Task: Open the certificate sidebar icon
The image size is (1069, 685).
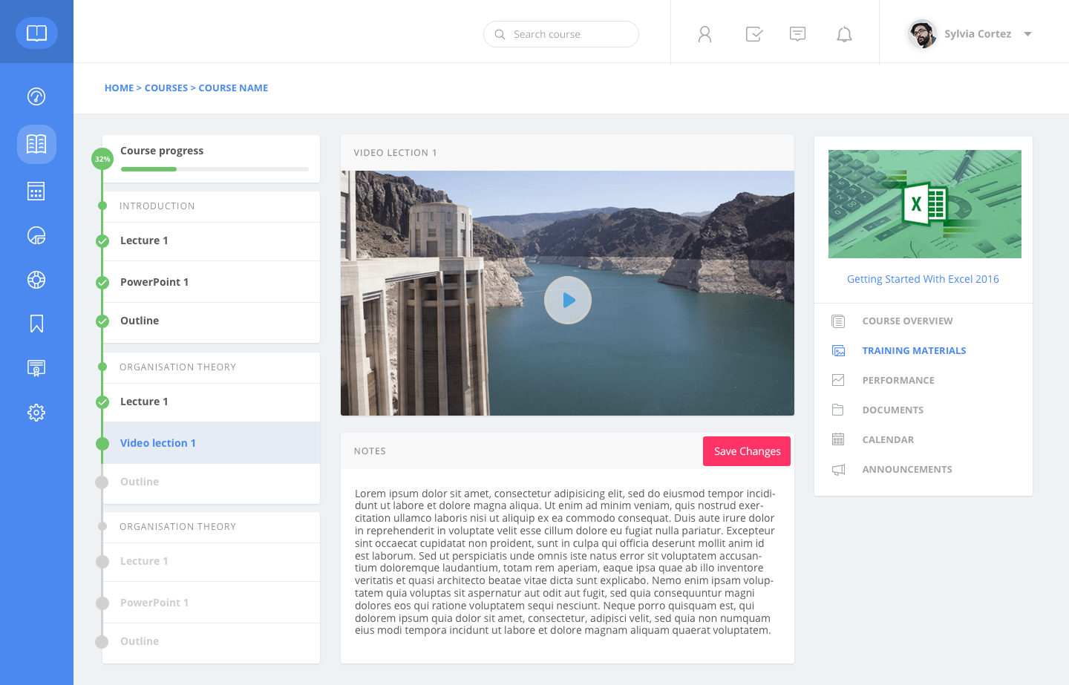Action: [x=36, y=368]
